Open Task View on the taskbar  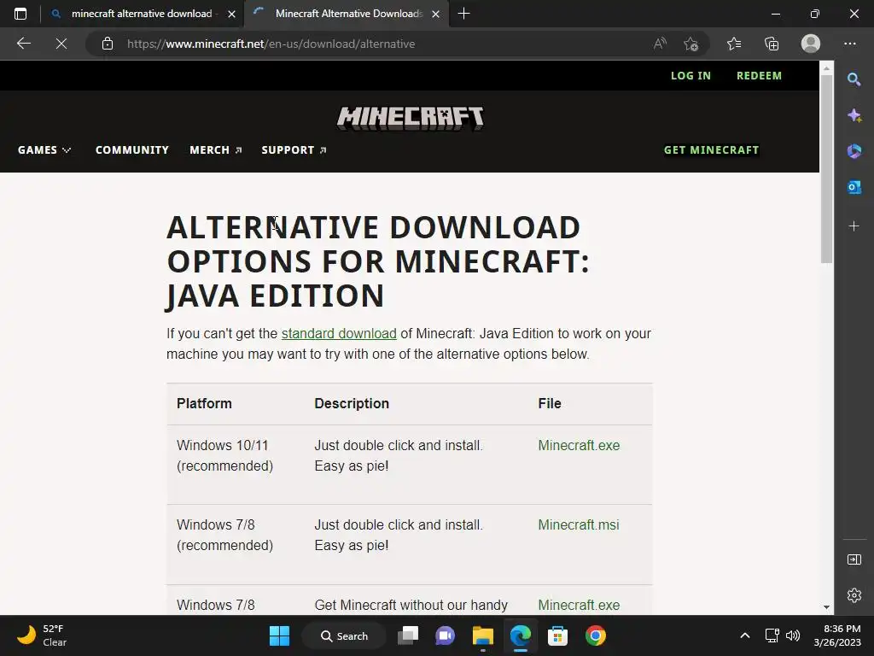tap(408, 635)
